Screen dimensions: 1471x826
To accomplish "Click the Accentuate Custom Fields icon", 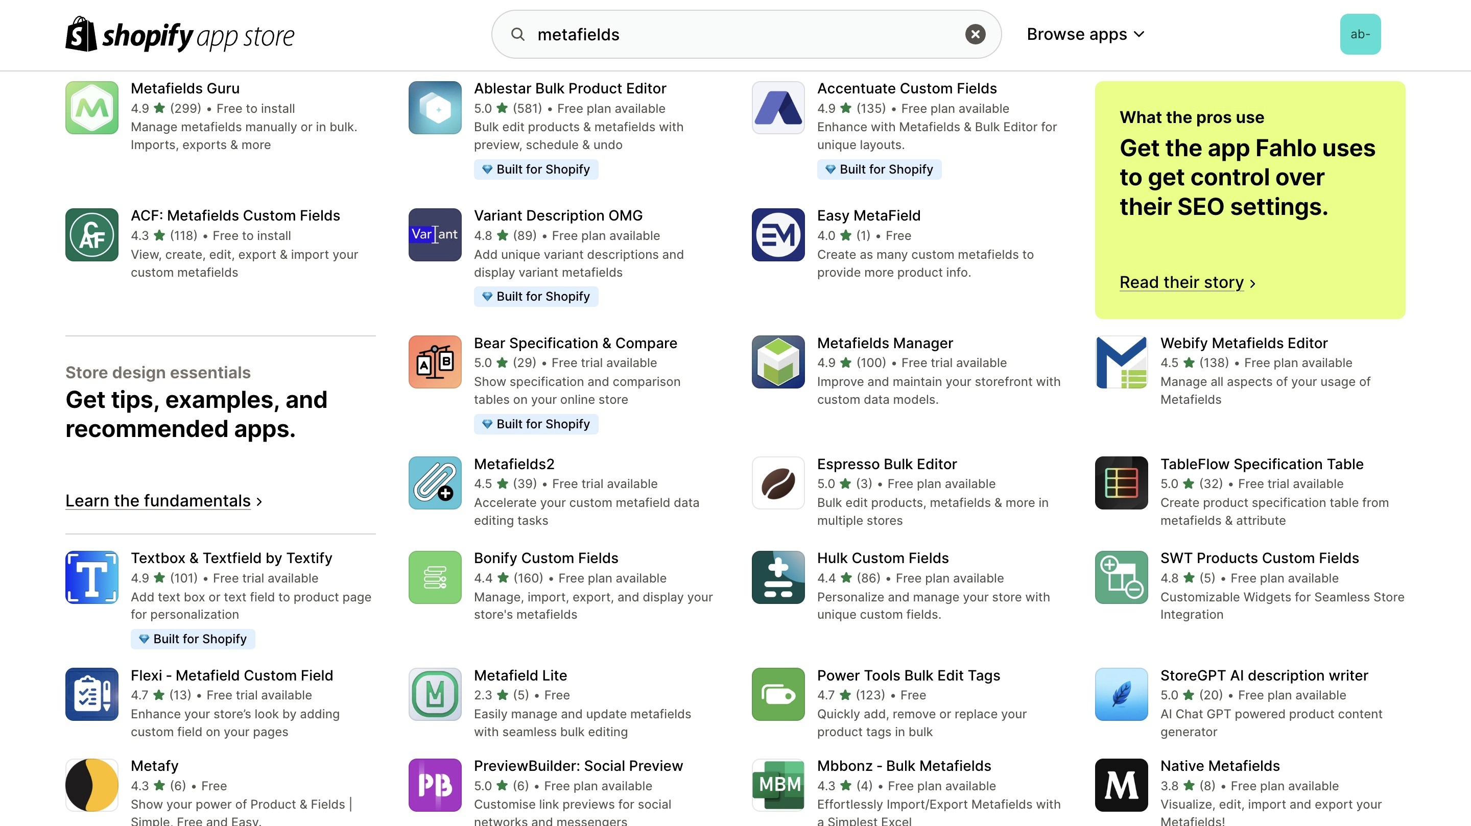I will (778, 108).
